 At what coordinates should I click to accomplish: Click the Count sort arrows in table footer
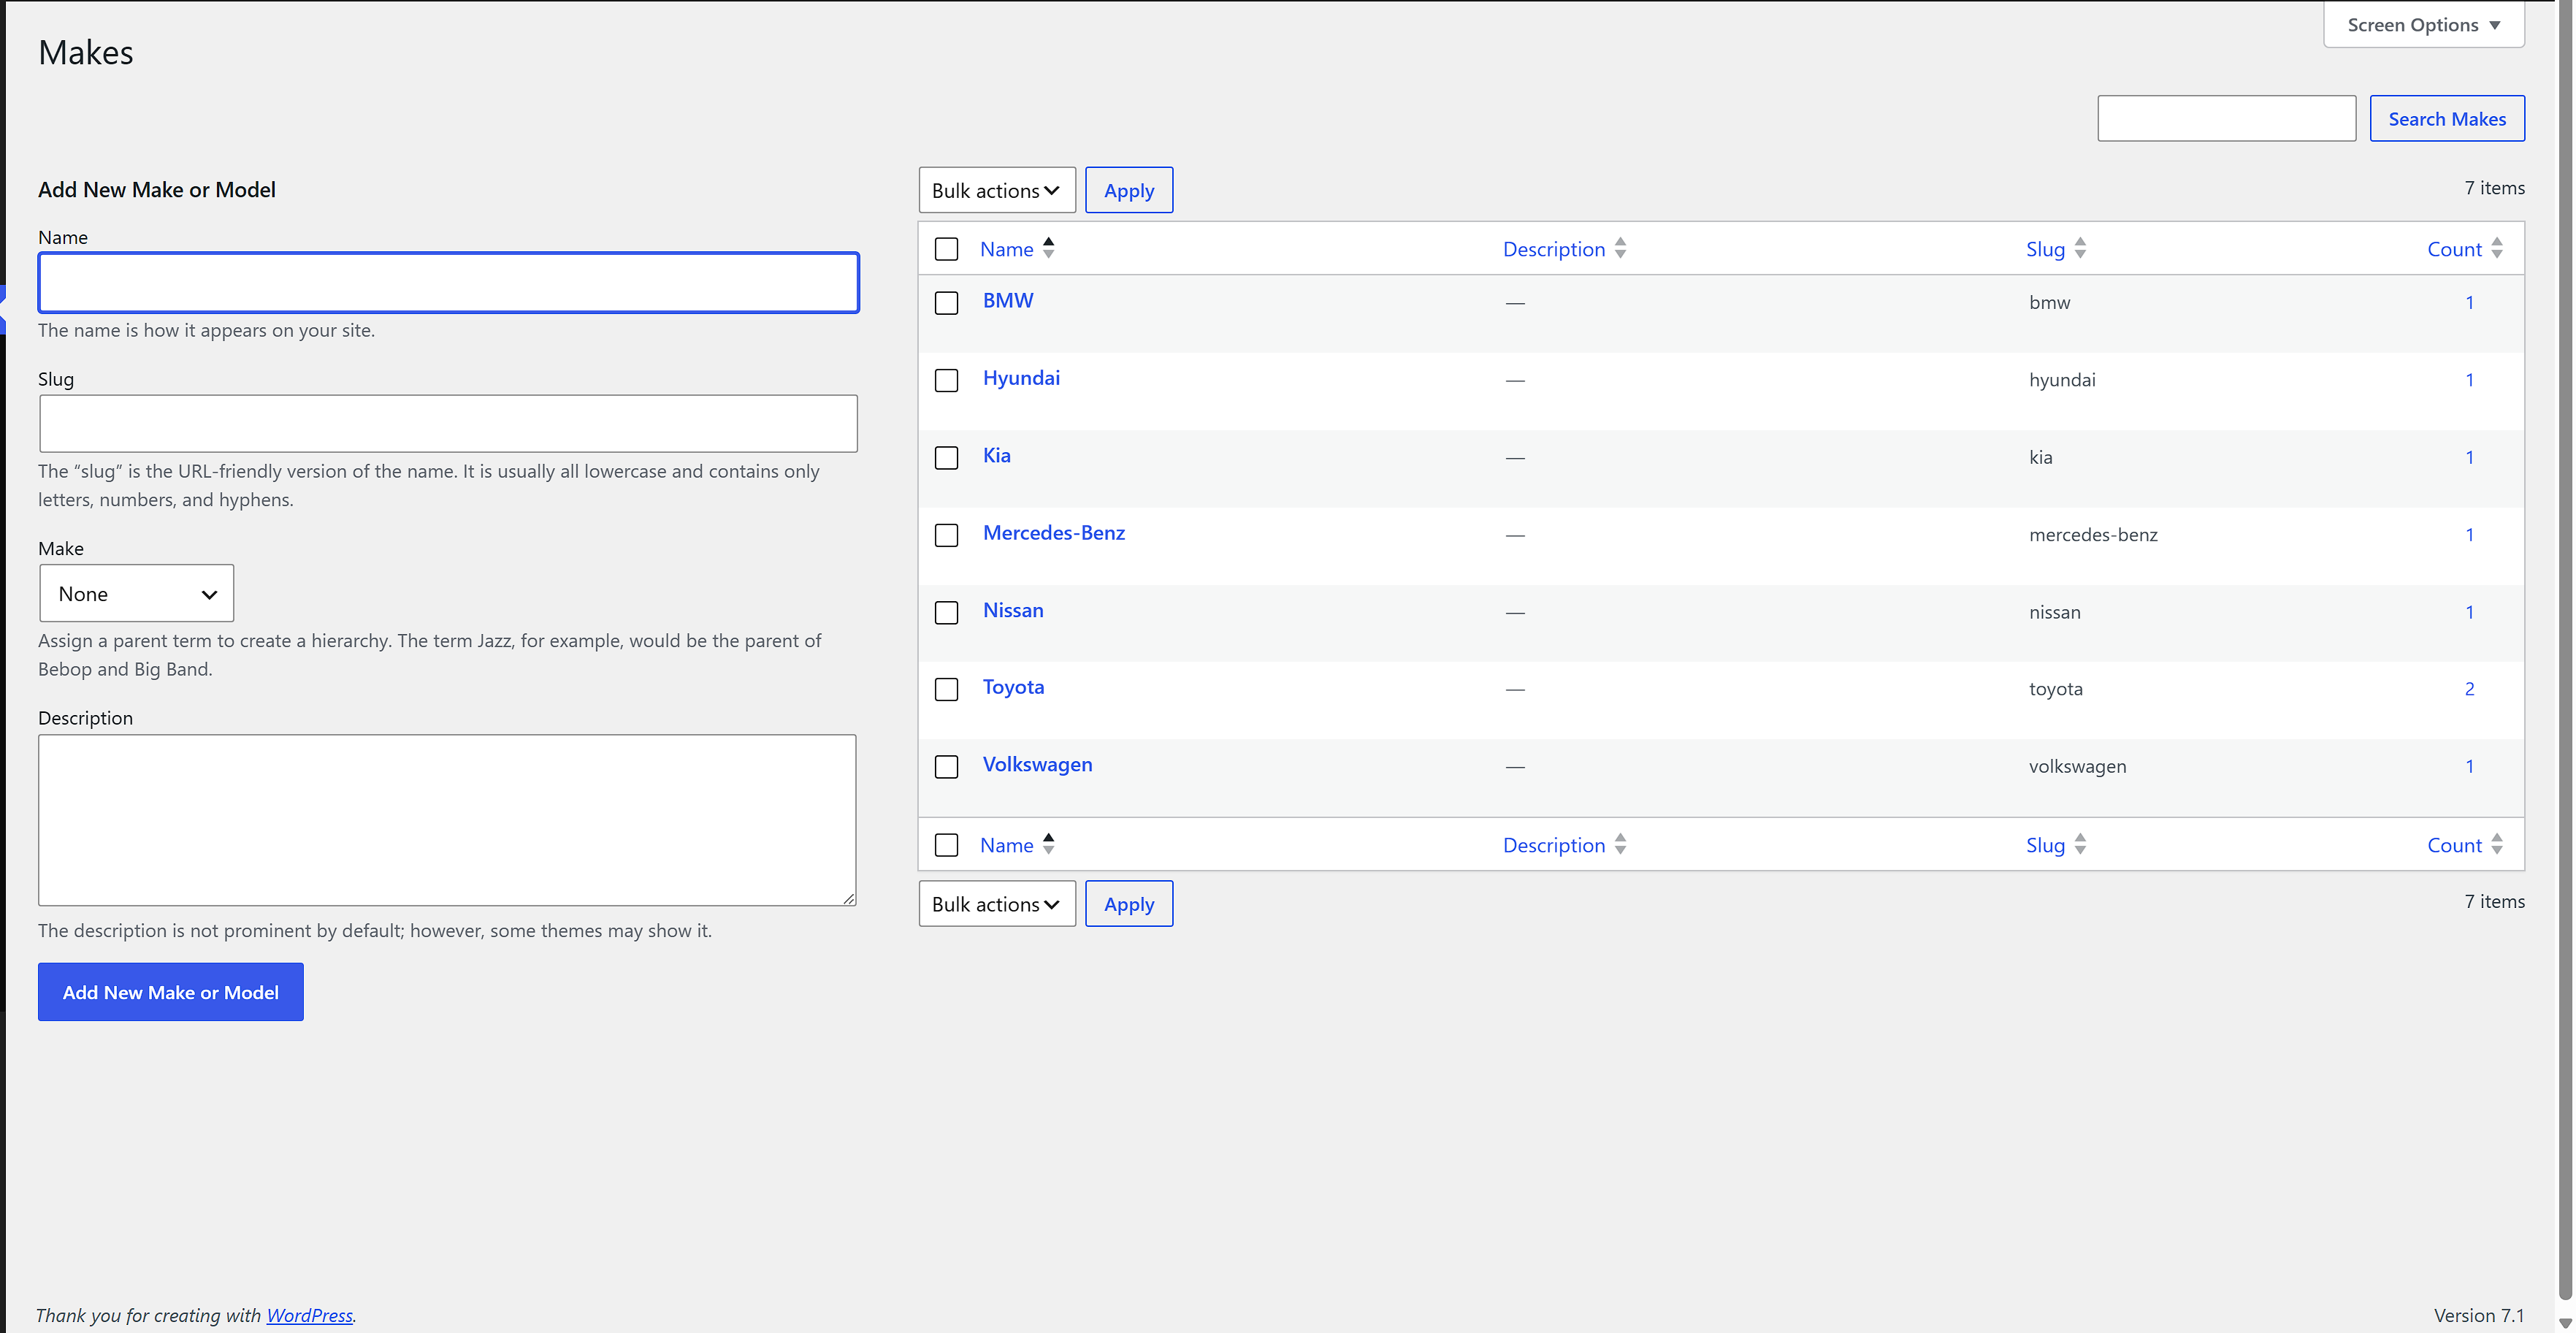click(x=2497, y=844)
